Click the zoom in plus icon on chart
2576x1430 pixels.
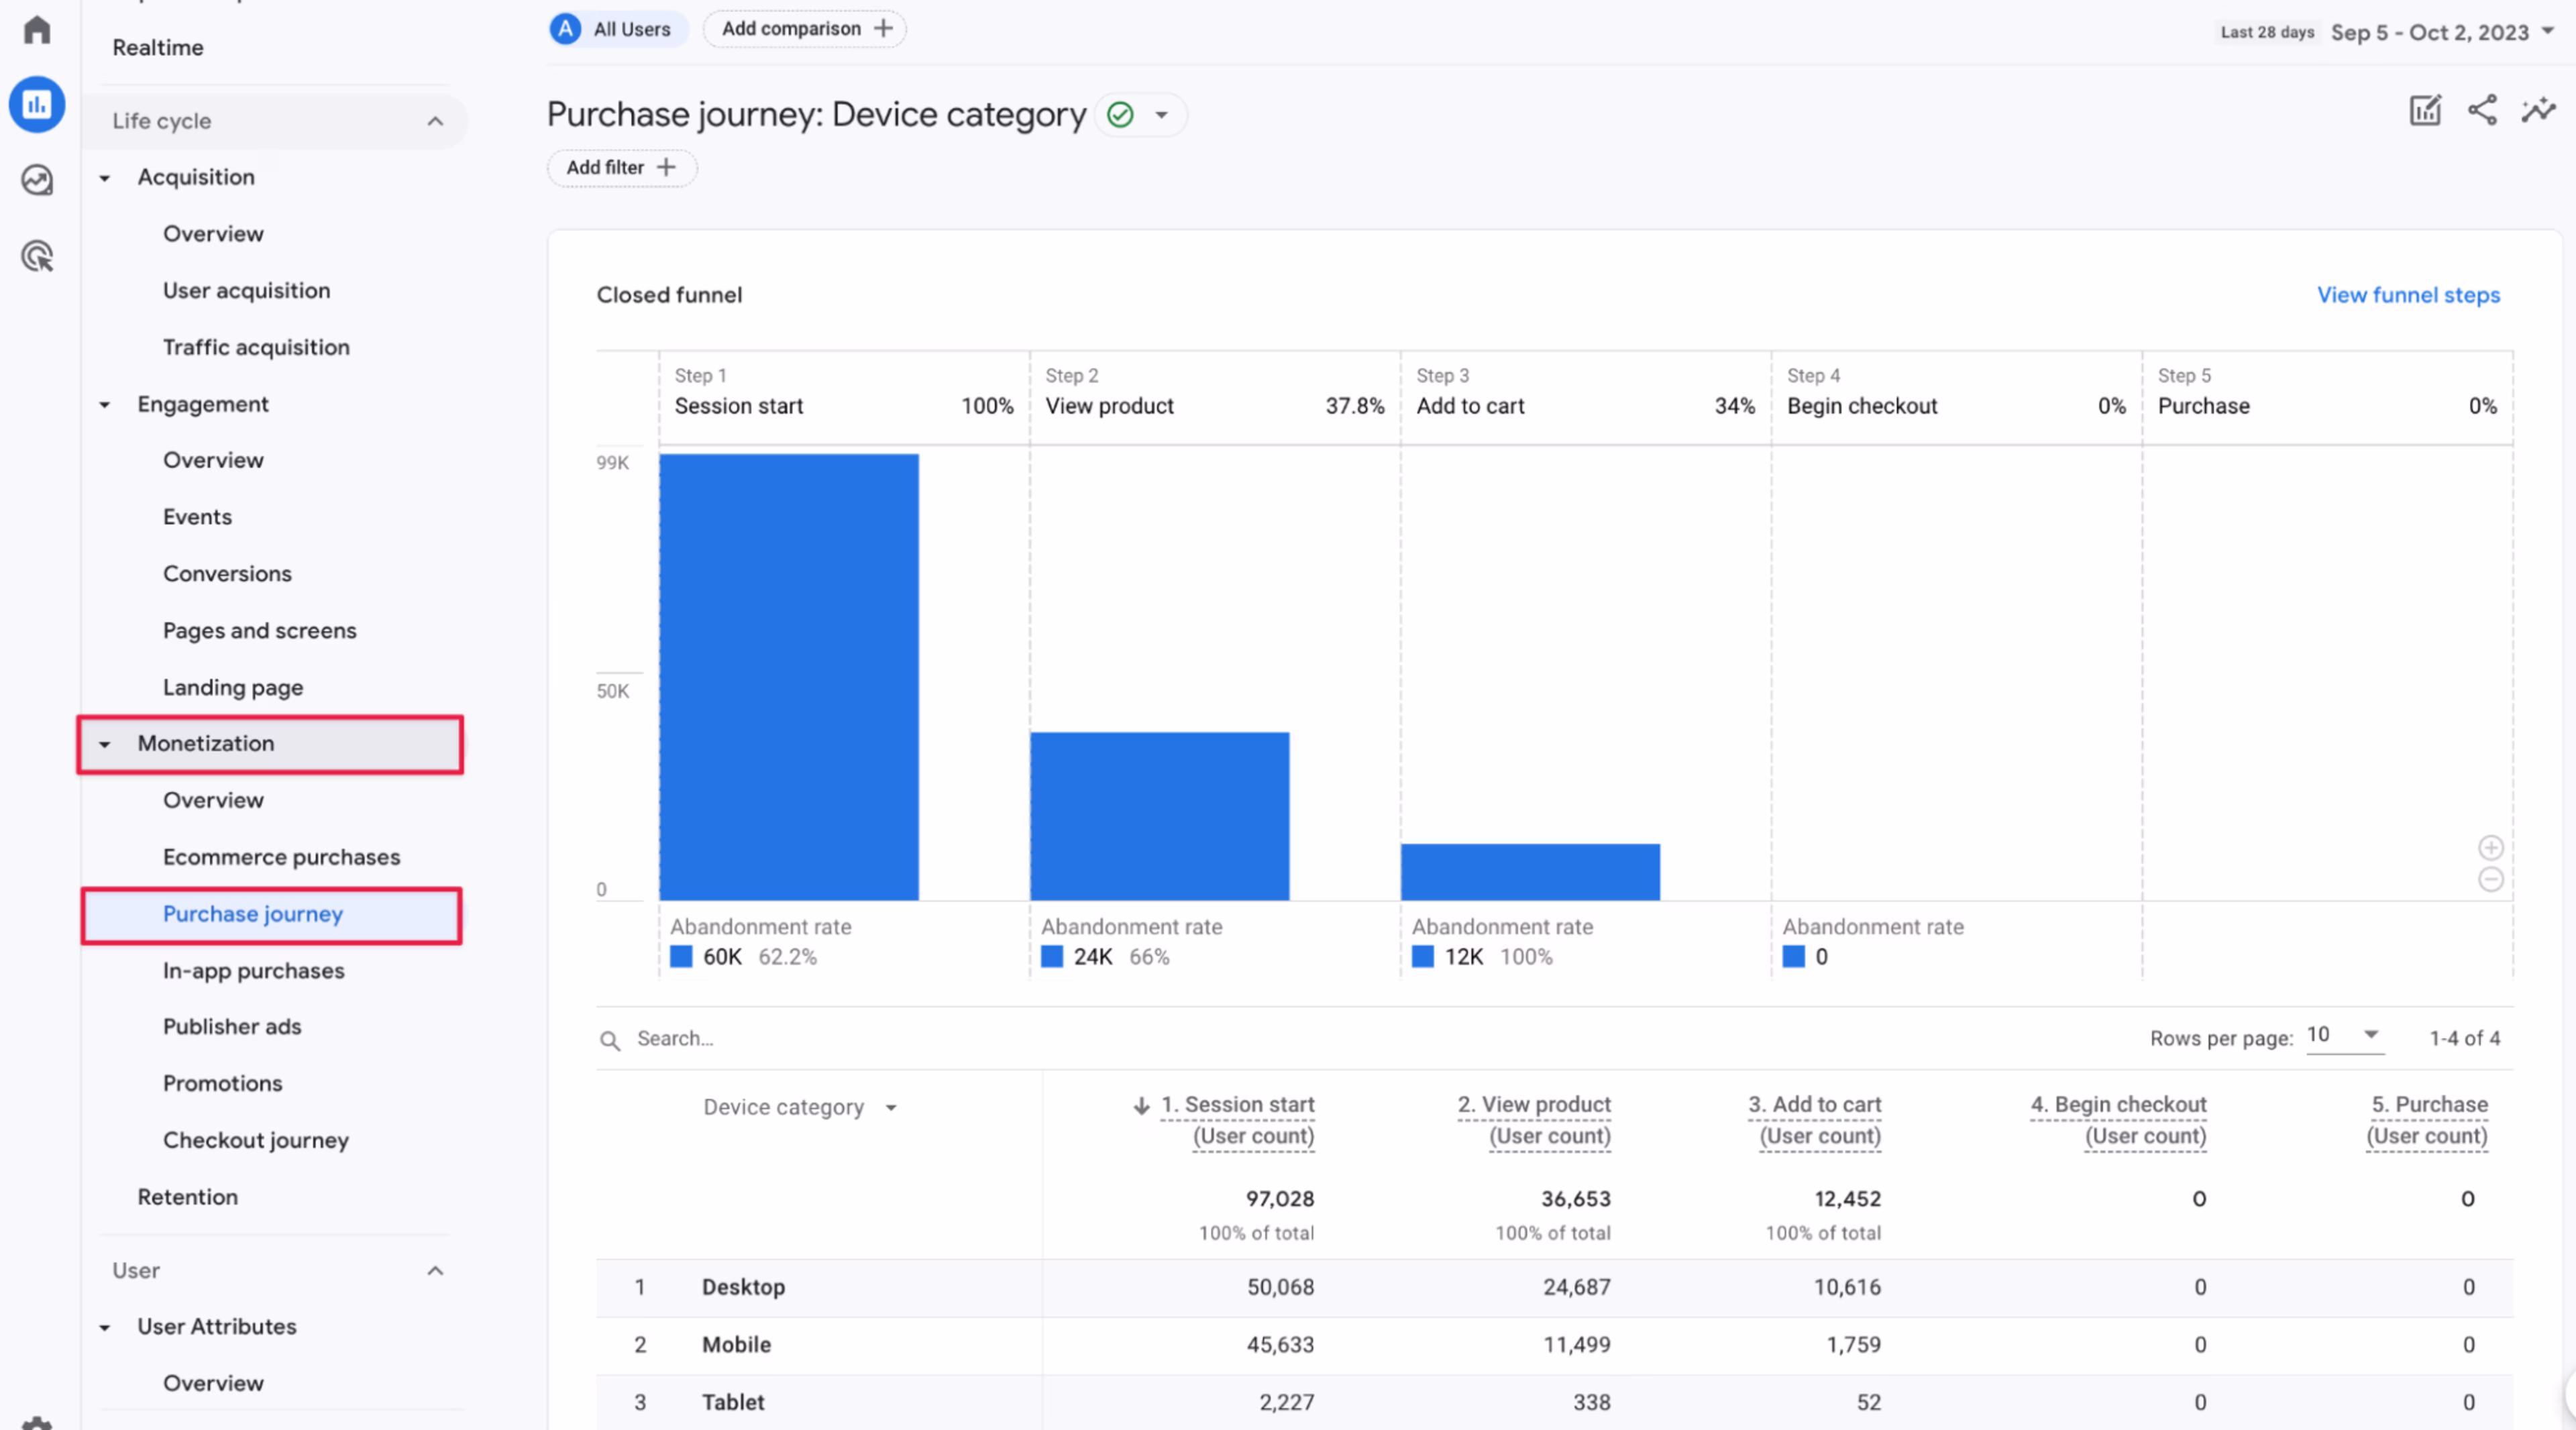tap(2490, 848)
